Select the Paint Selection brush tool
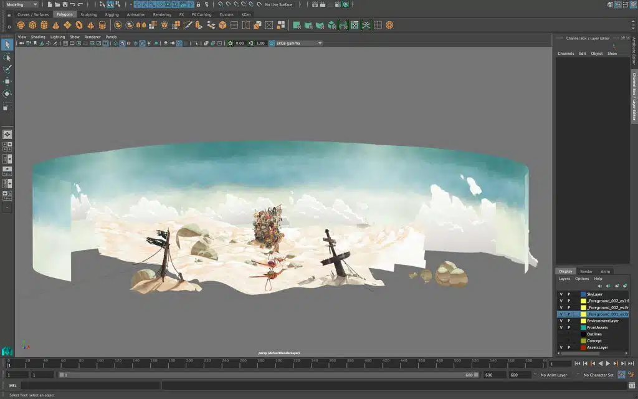Image resolution: width=638 pixels, height=399 pixels. point(7,69)
